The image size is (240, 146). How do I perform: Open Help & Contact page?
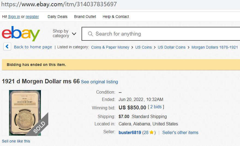click(116, 17)
